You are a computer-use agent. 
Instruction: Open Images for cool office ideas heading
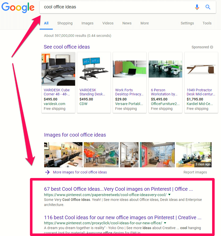click(75, 135)
